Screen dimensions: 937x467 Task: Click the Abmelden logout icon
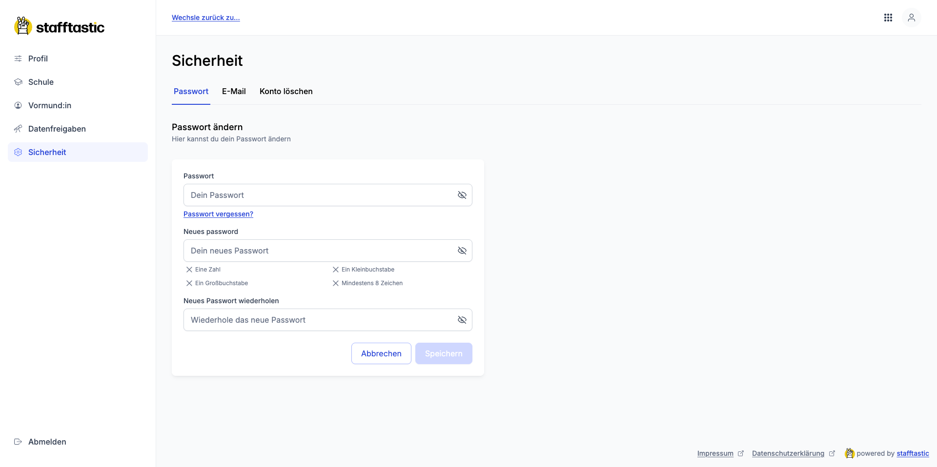tap(18, 442)
